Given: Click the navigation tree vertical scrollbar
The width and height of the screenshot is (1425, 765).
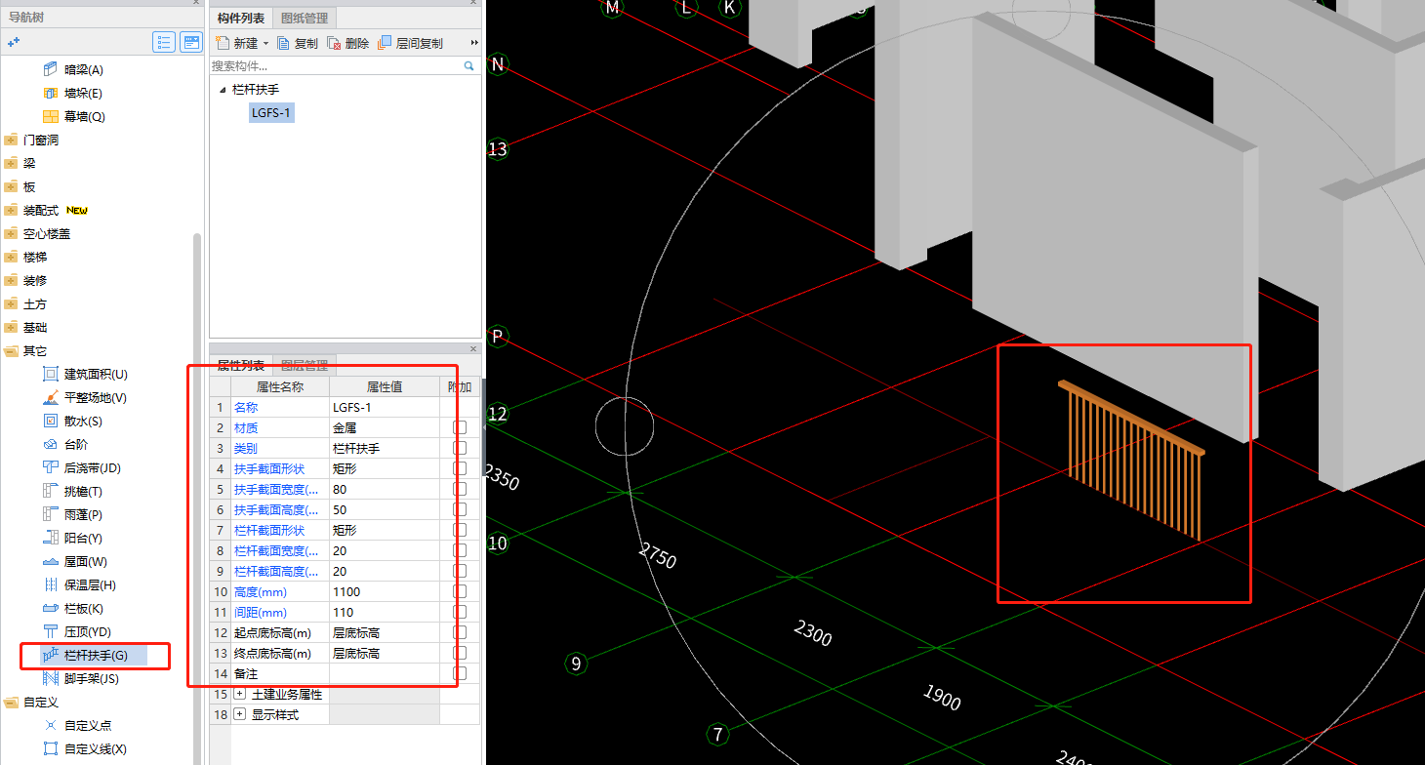Looking at the screenshot, I should 197,498.
